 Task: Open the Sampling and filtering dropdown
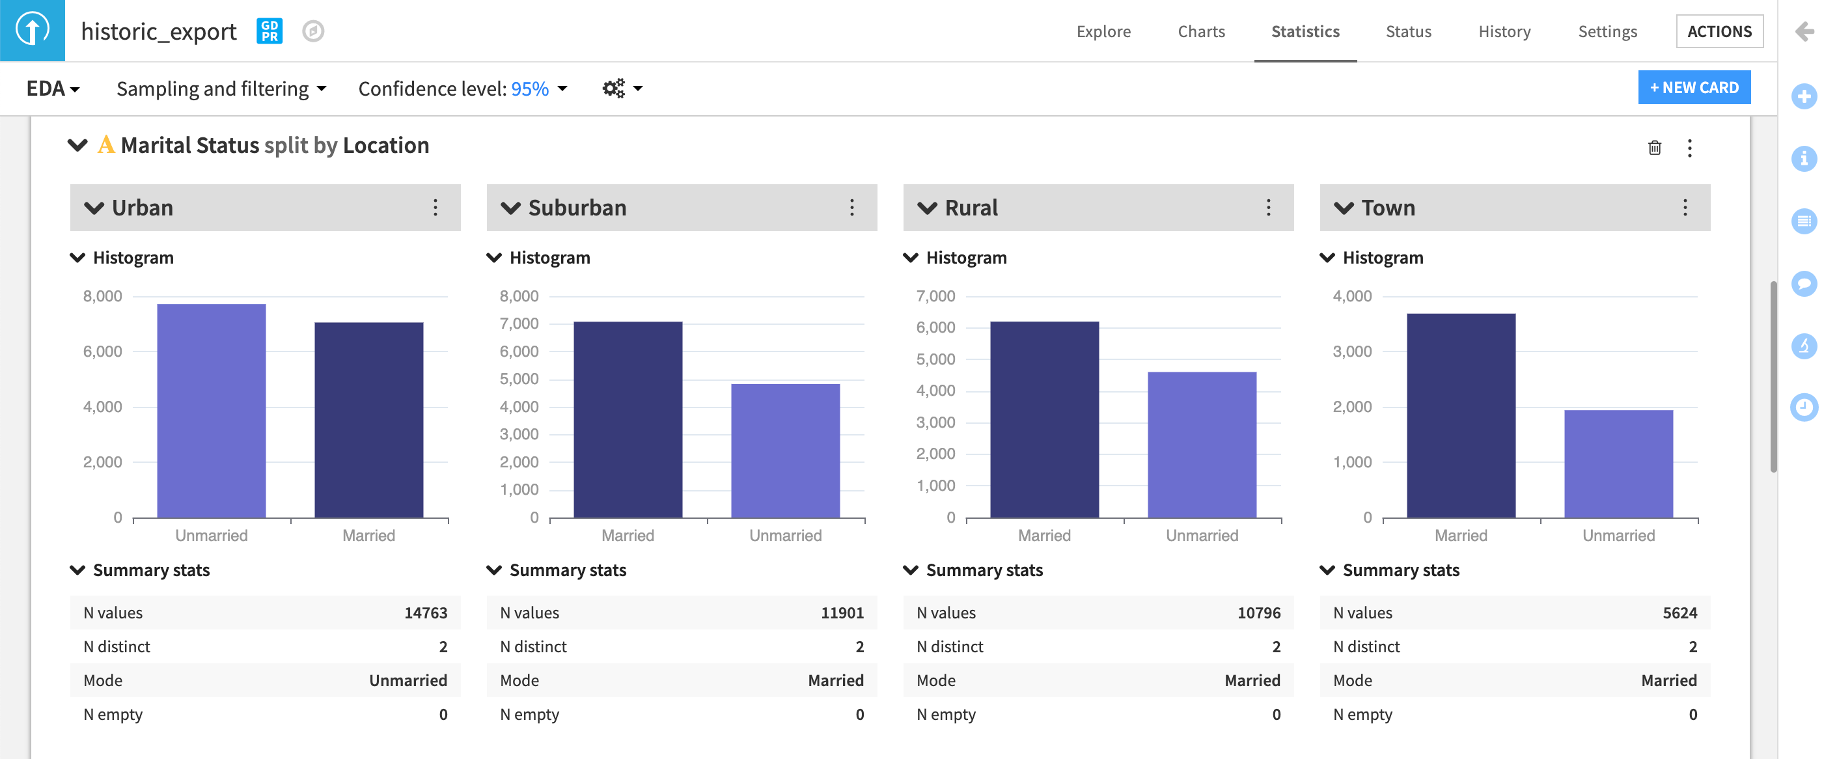click(222, 87)
